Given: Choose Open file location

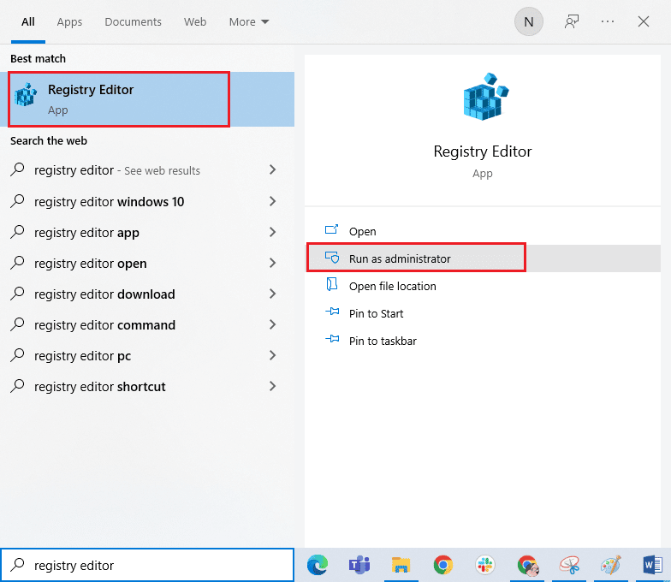Looking at the screenshot, I should click(483, 286).
